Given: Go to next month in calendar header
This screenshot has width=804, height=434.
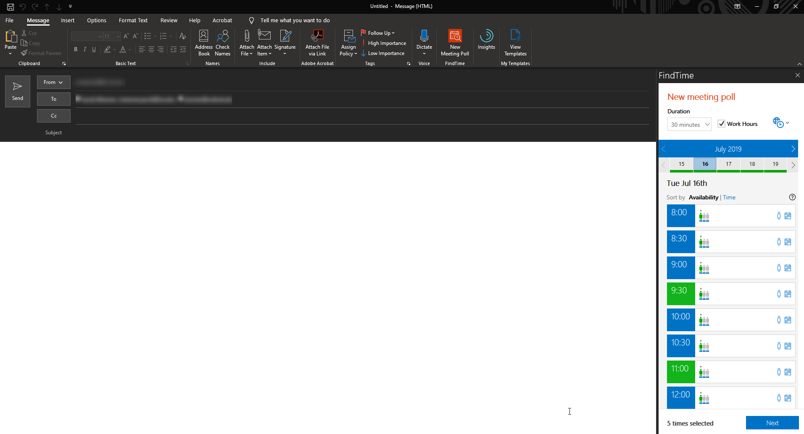Looking at the screenshot, I should pos(793,149).
